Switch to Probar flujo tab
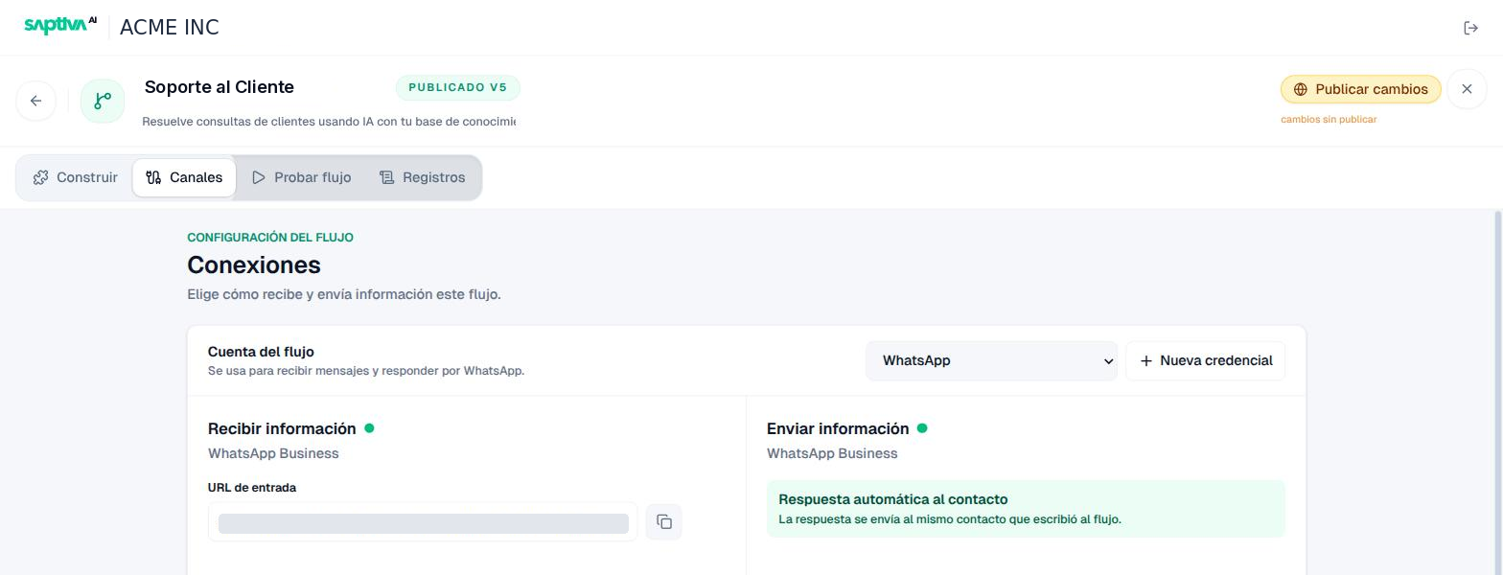Viewport: 1503px width, 575px height. point(302,177)
